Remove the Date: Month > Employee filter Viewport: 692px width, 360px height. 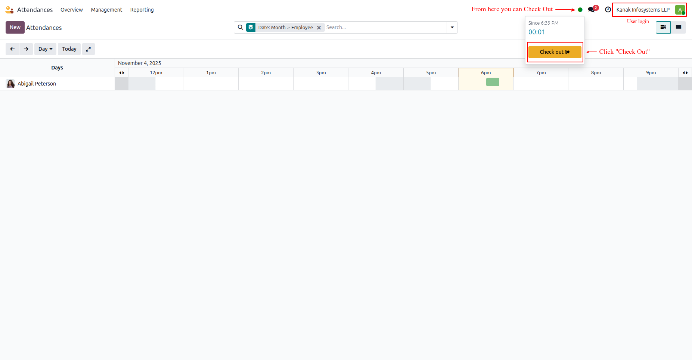[319, 28]
